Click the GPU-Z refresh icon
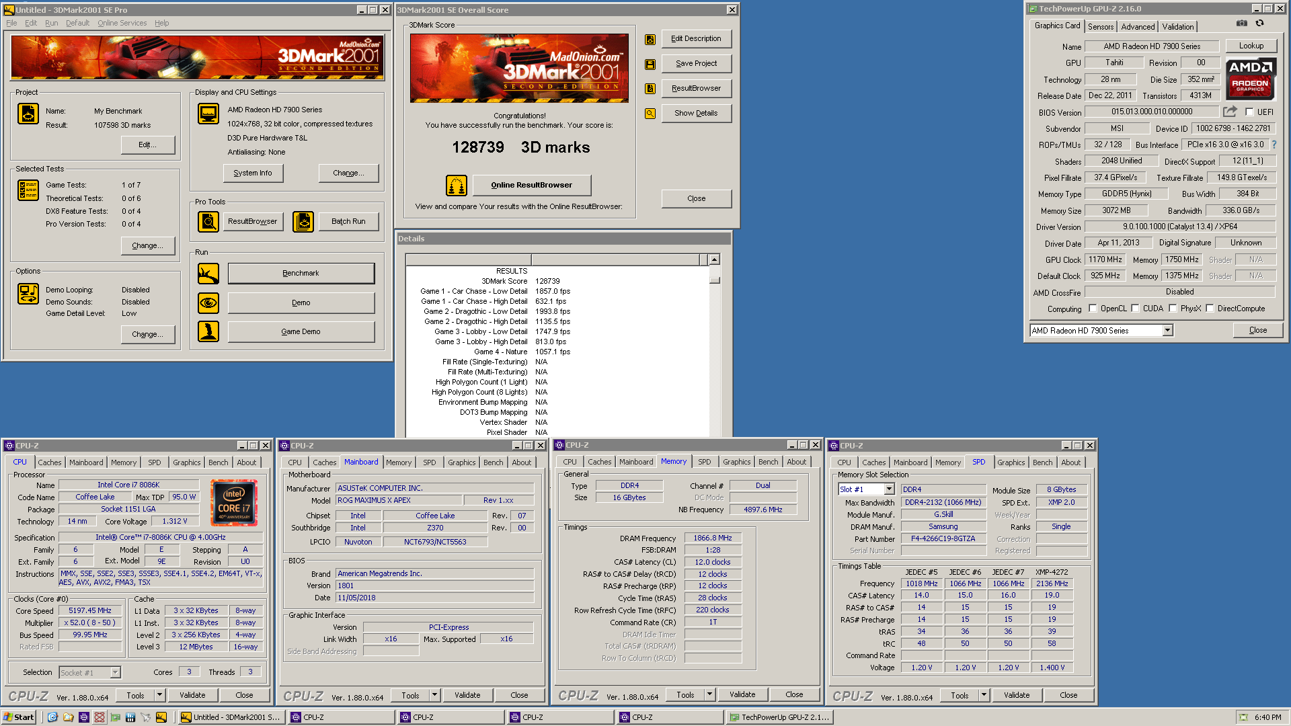Image resolution: width=1291 pixels, height=726 pixels. coord(1259,24)
